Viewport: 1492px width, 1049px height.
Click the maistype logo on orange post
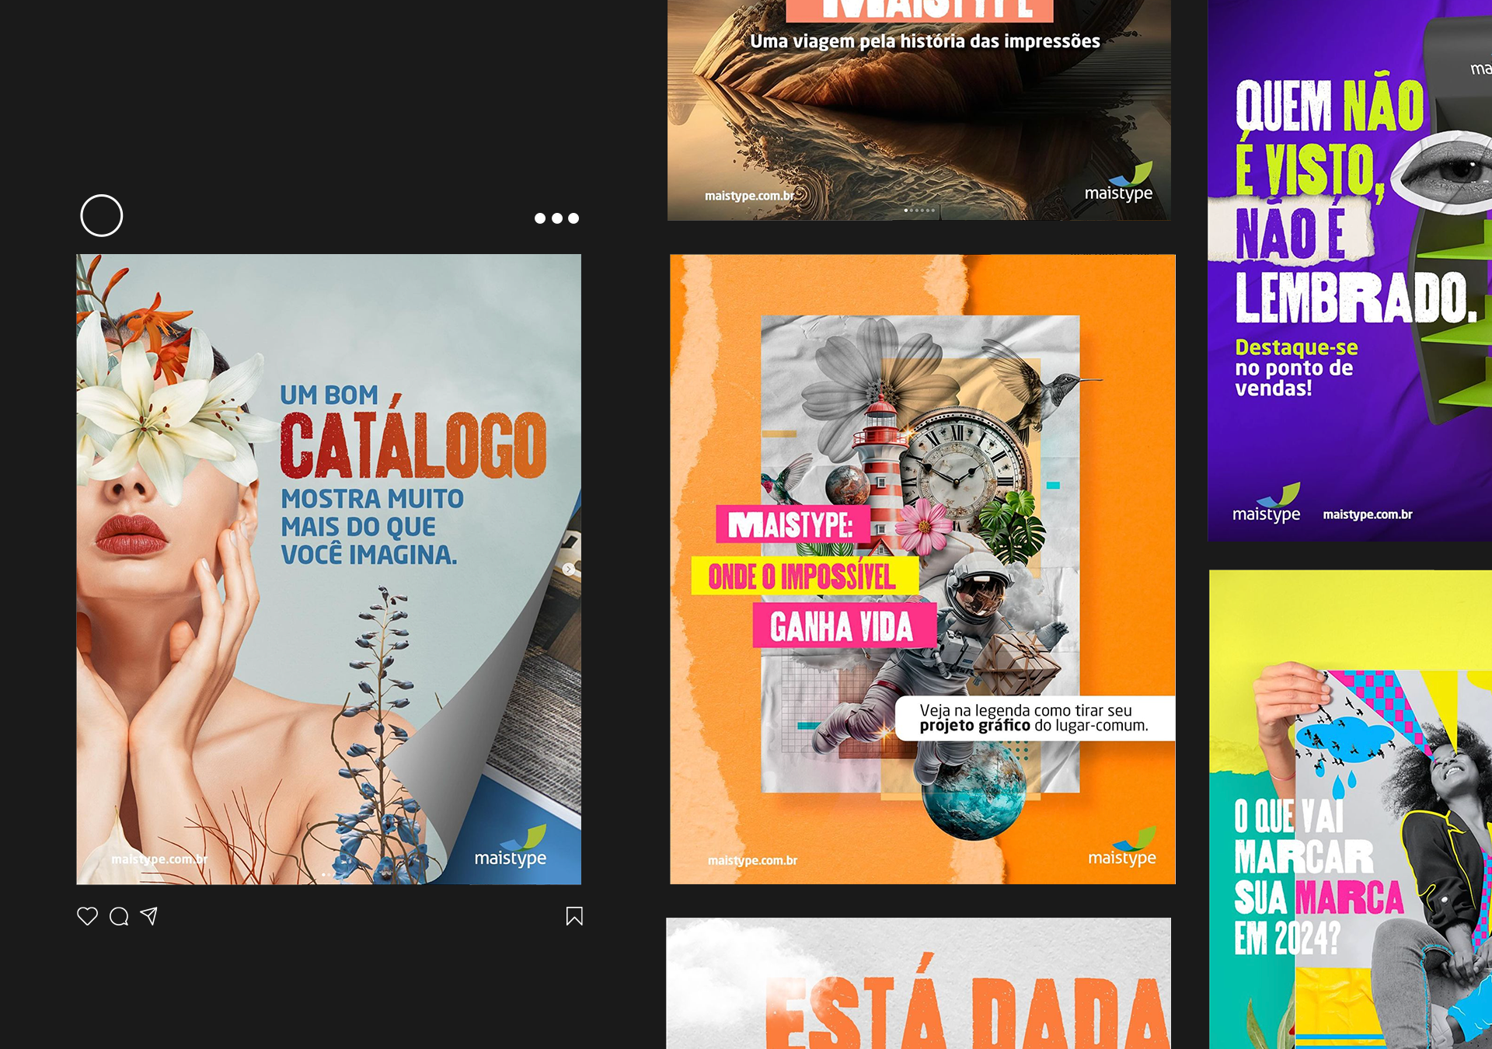(1122, 847)
